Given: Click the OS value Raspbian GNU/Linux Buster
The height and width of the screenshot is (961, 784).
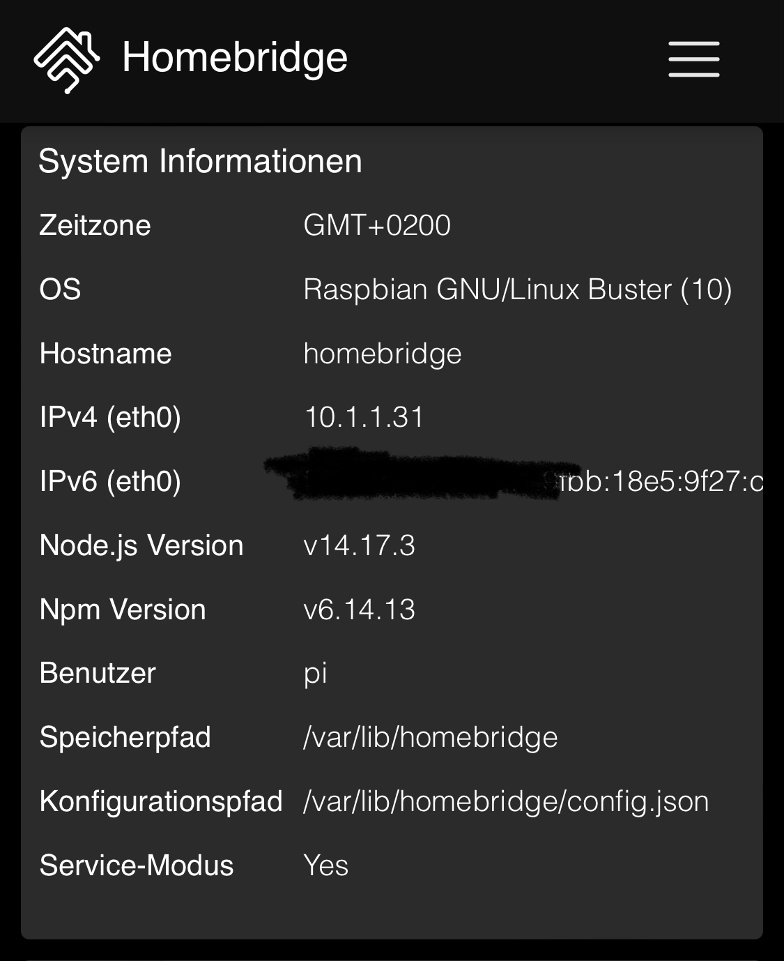Looking at the screenshot, I should pos(518,289).
